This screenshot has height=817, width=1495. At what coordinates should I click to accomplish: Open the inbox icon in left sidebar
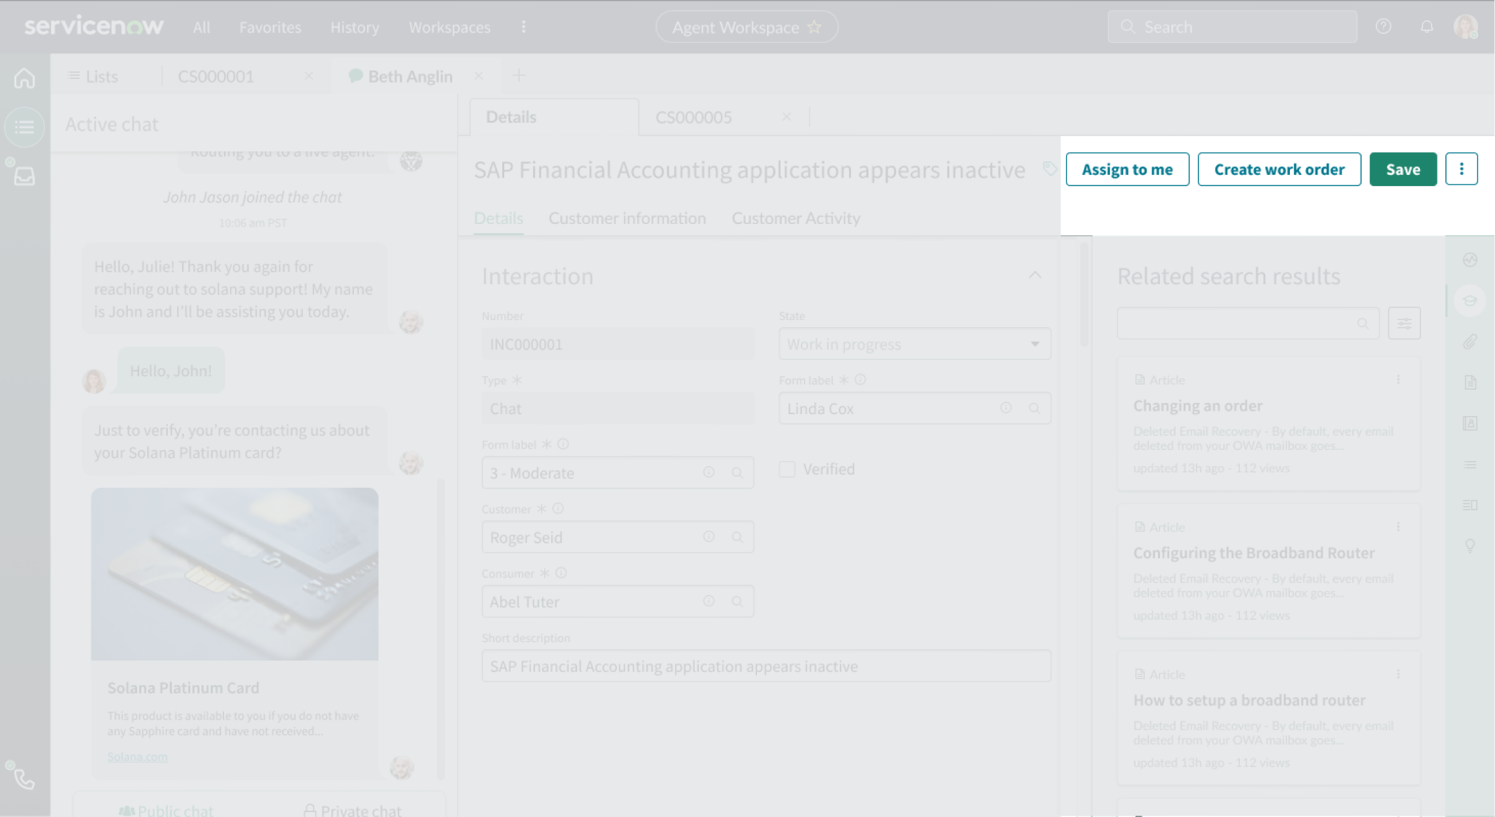coord(25,175)
